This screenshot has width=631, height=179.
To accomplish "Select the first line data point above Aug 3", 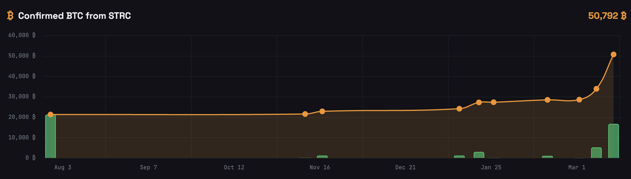I will coord(51,115).
